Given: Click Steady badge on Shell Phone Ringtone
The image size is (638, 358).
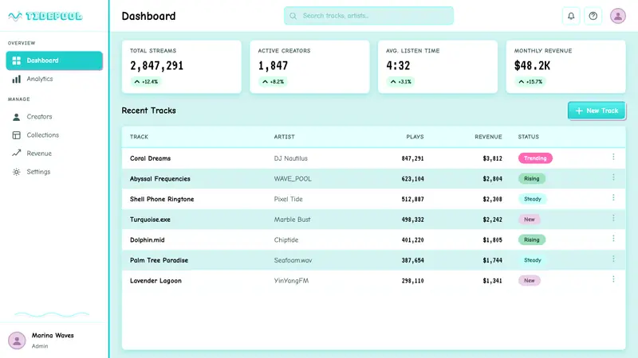Looking at the screenshot, I should 532,199.
